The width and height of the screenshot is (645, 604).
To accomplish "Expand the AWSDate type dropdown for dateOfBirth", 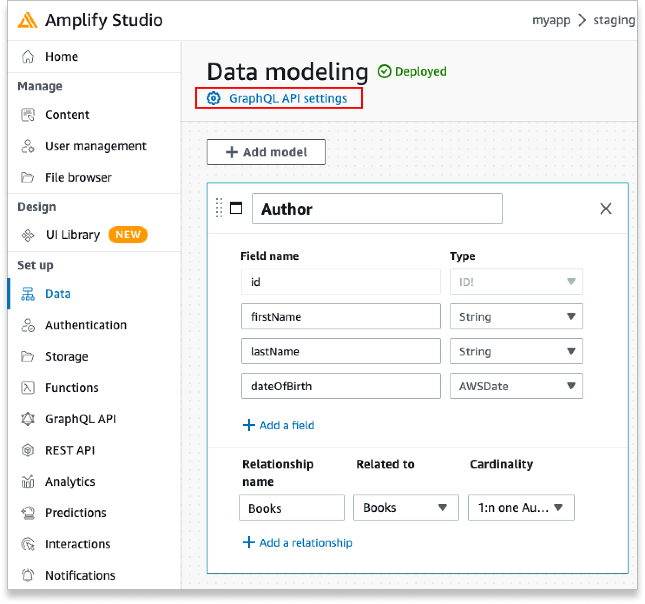I will pyautogui.click(x=571, y=386).
